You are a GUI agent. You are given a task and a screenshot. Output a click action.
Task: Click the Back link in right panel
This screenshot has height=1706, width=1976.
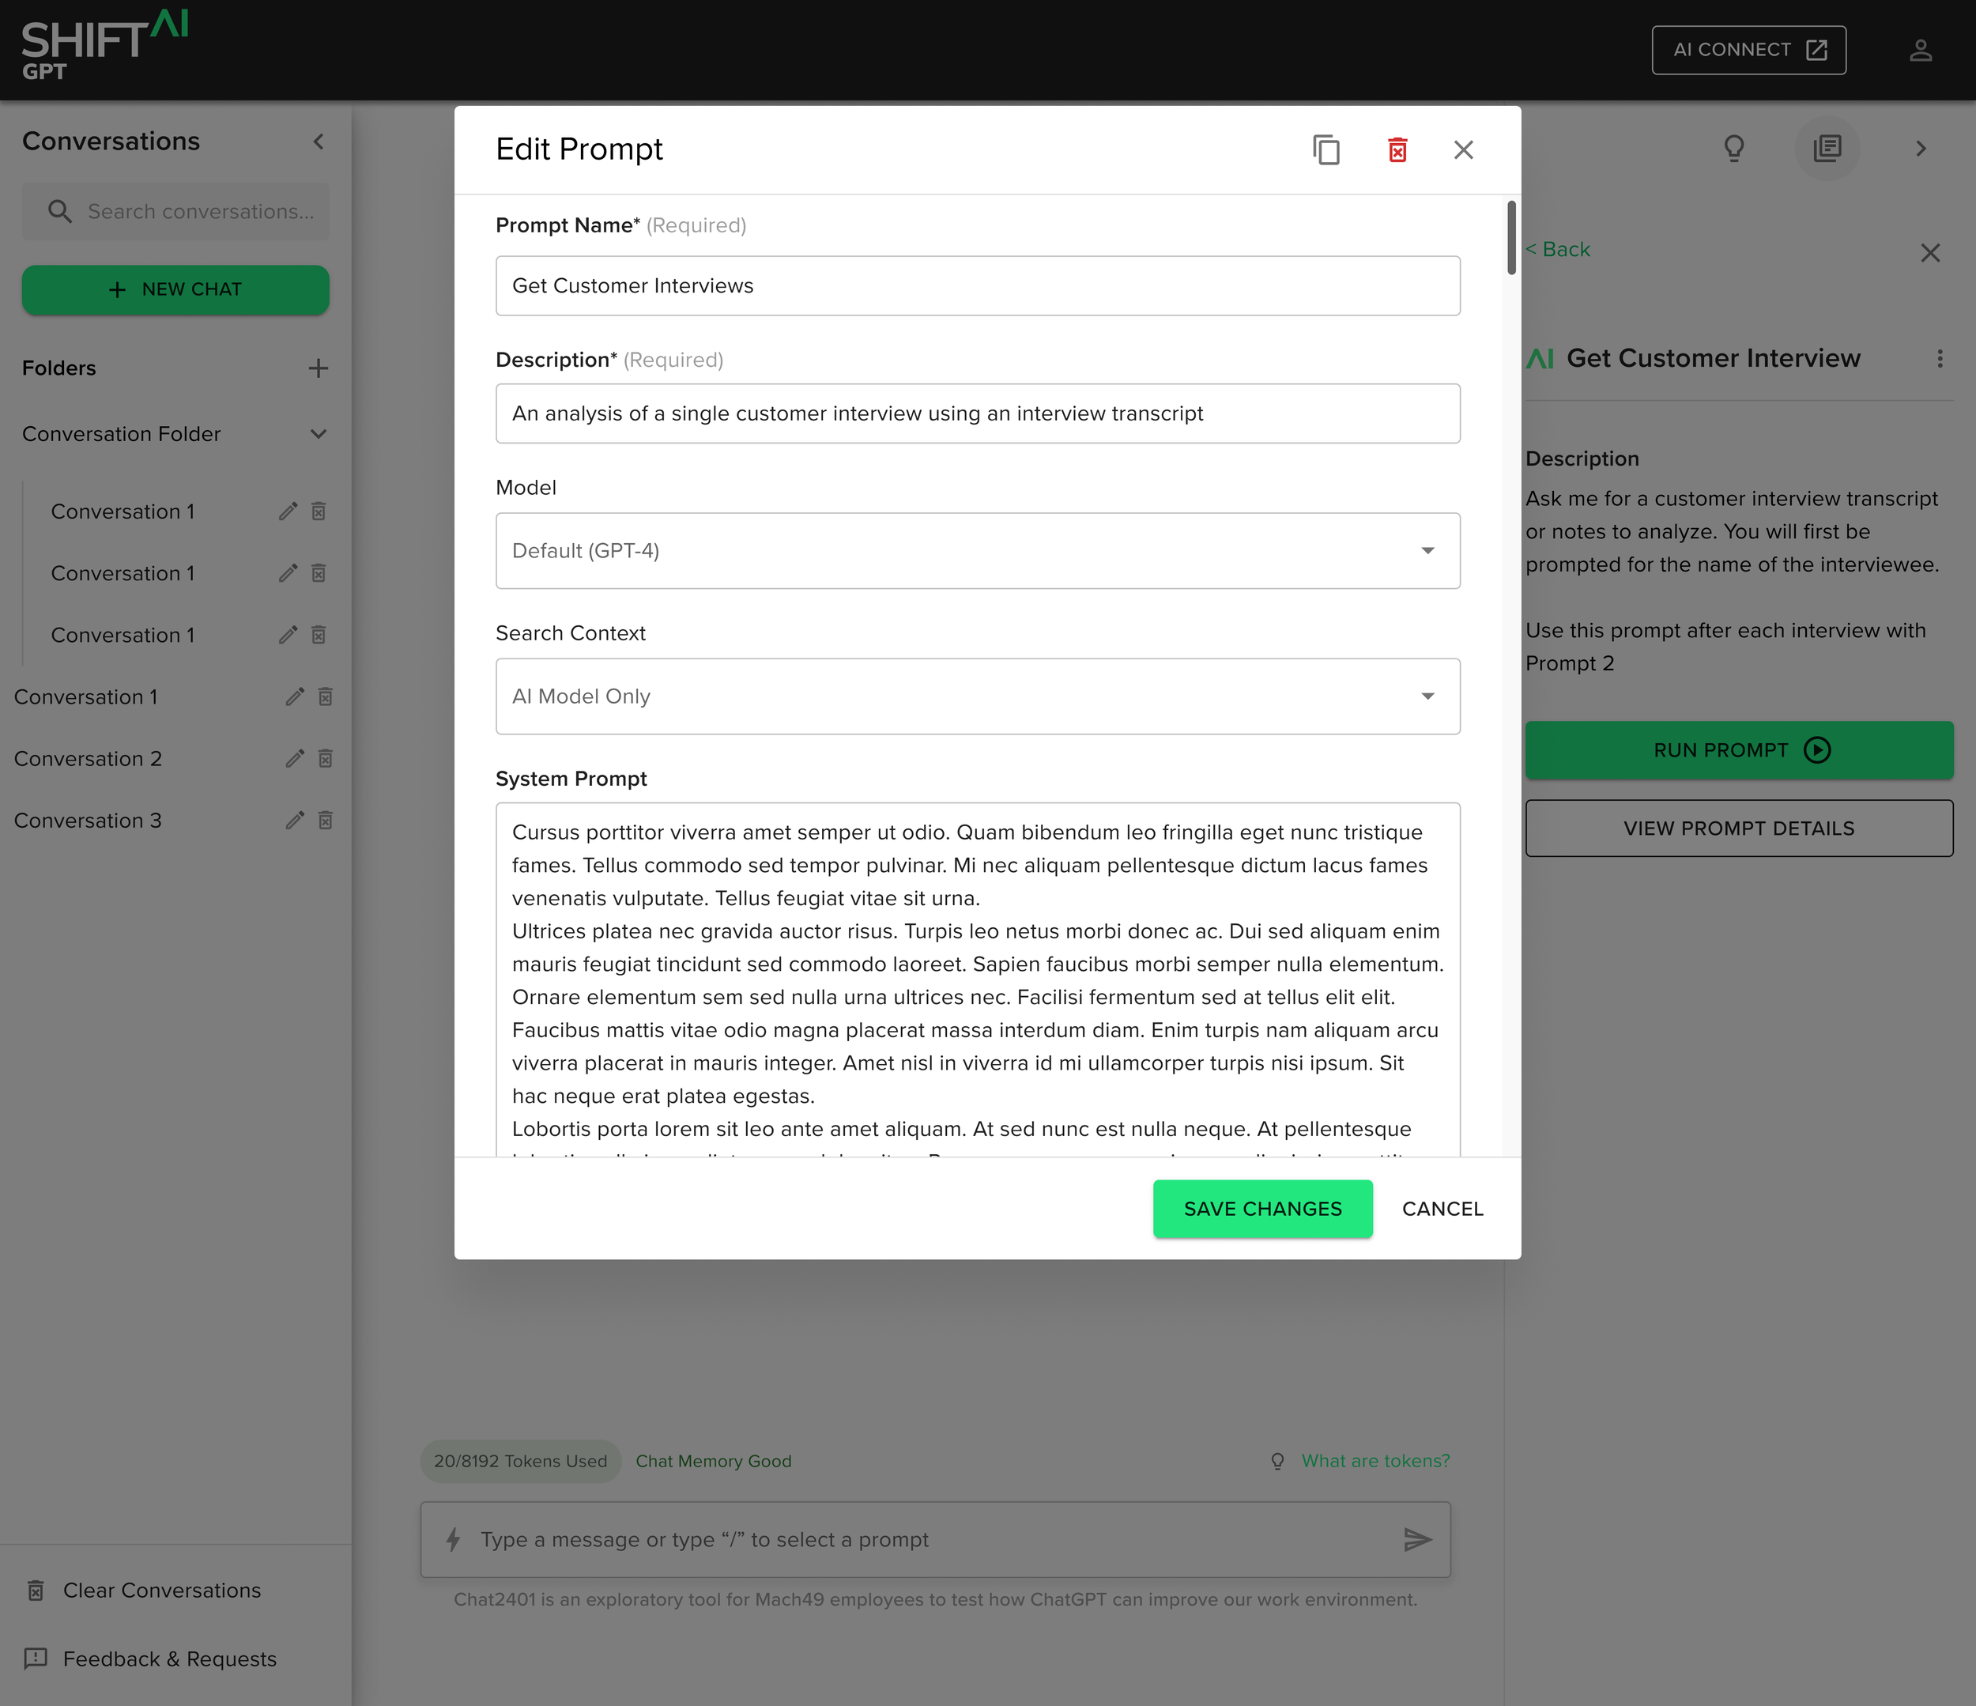click(x=1559, y=249)
